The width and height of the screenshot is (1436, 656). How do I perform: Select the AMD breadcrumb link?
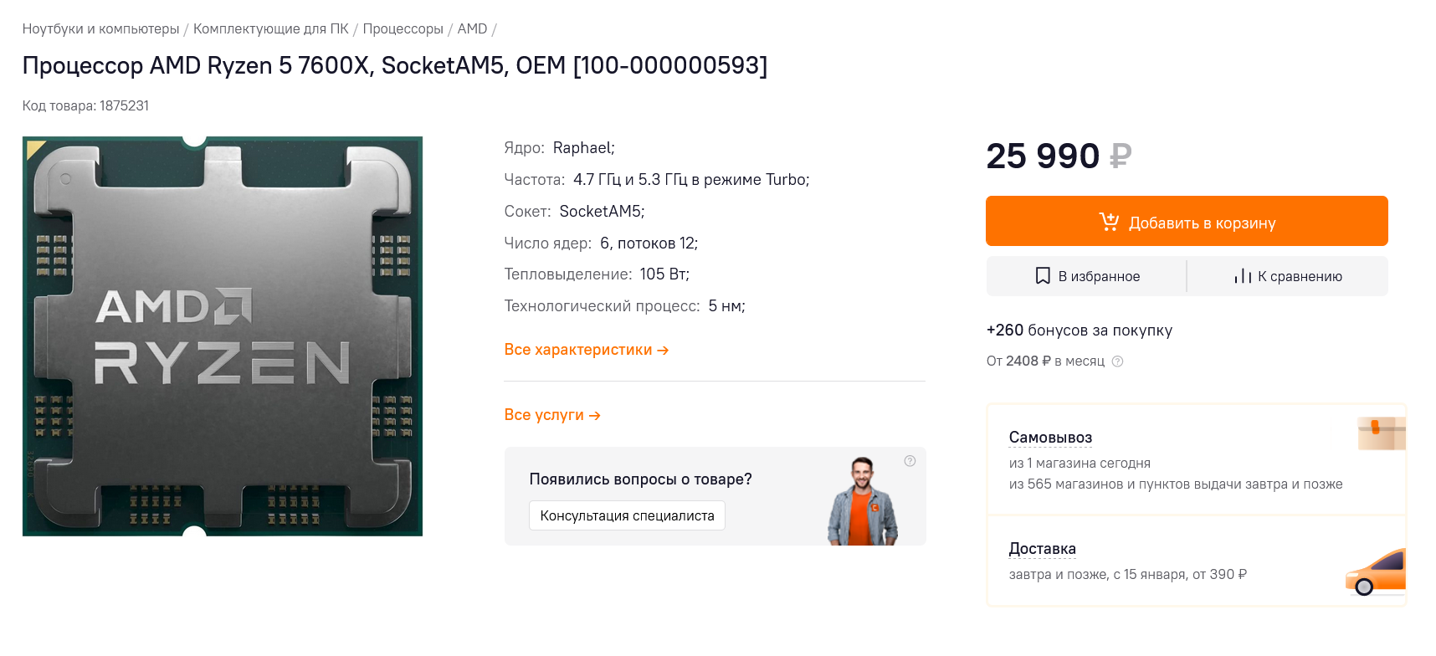point(472,29)
